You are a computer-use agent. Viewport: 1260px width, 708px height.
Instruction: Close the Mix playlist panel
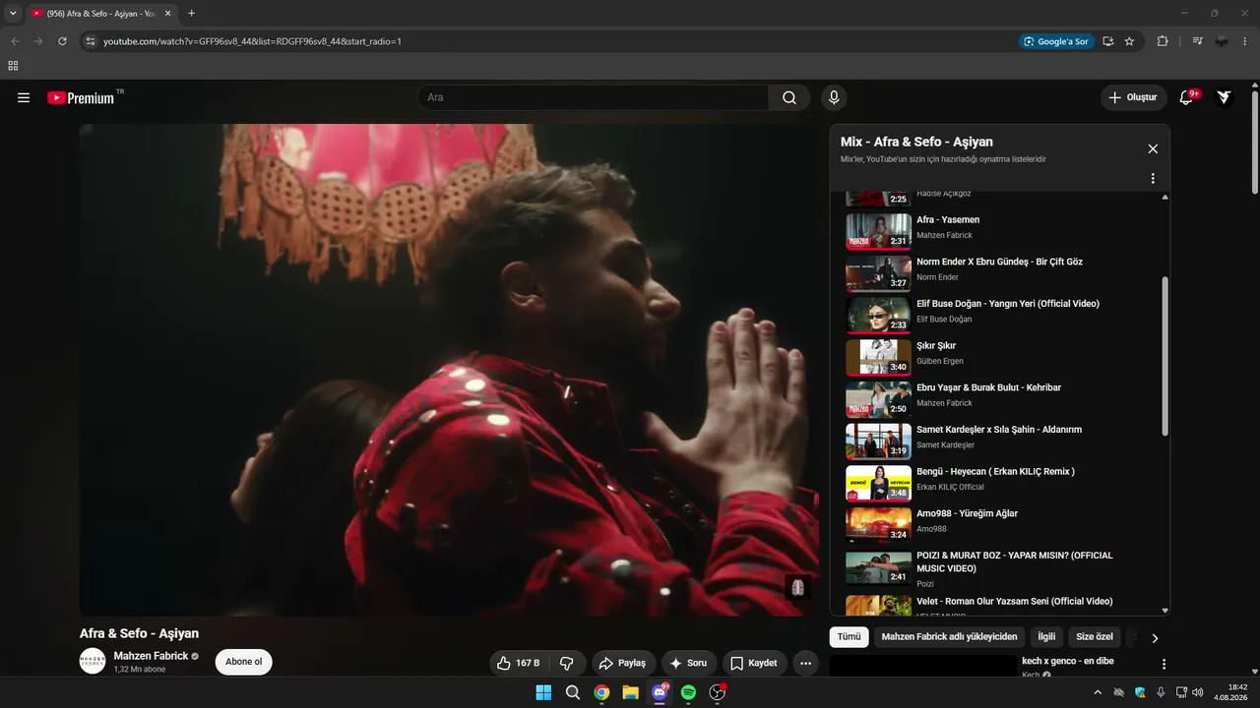tap(1153, 148)
